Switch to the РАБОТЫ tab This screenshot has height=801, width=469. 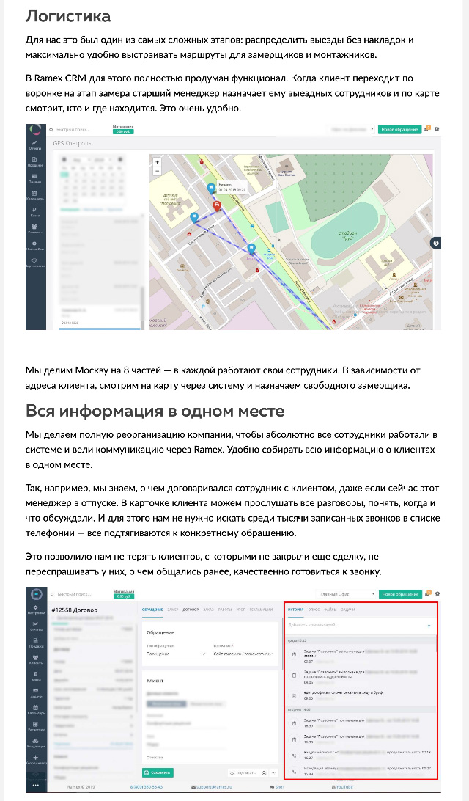(x=225, y=610)
